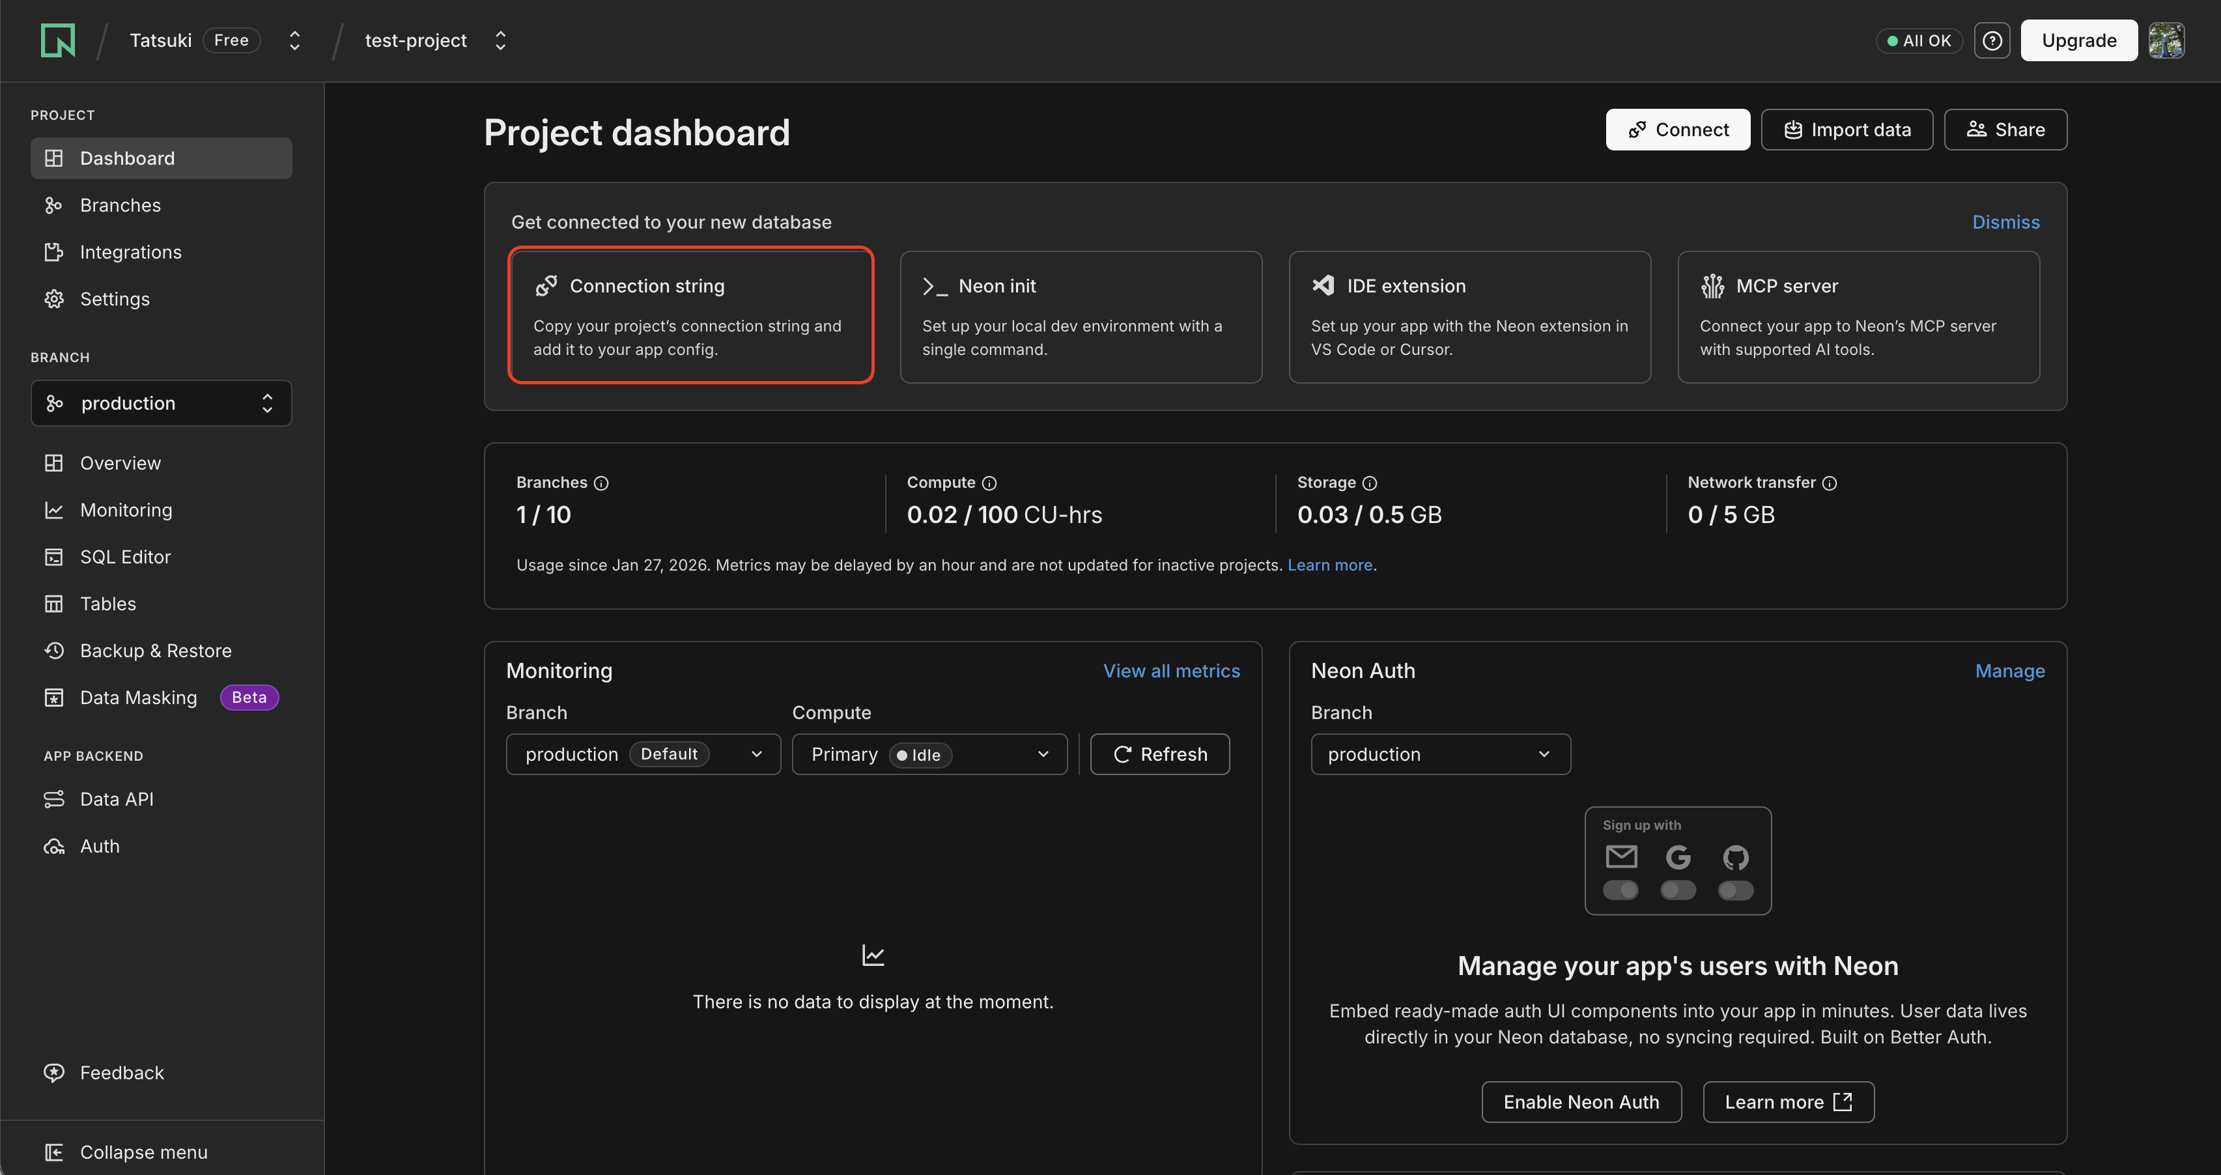
Task: Click the Backup & Restore icon
Action: pyautogui.click(x=53, y=650)
